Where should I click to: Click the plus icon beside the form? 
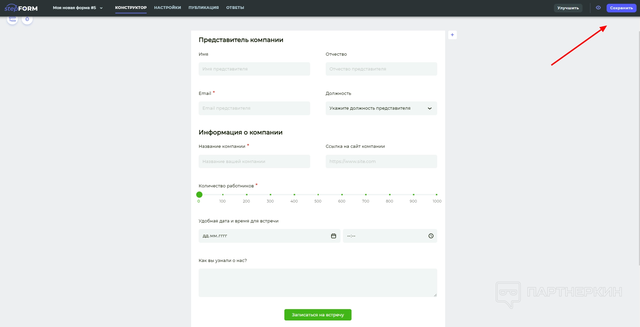pyautogui.click(x=452, y=35)
